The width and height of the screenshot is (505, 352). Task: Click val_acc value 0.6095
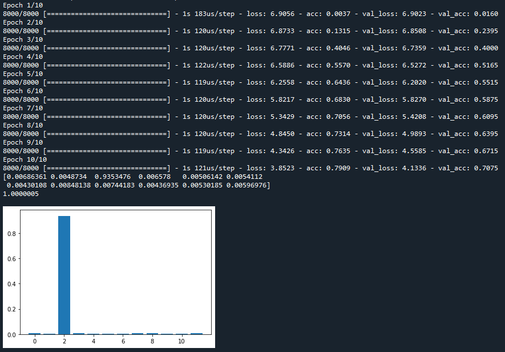(x=486, y=117)
